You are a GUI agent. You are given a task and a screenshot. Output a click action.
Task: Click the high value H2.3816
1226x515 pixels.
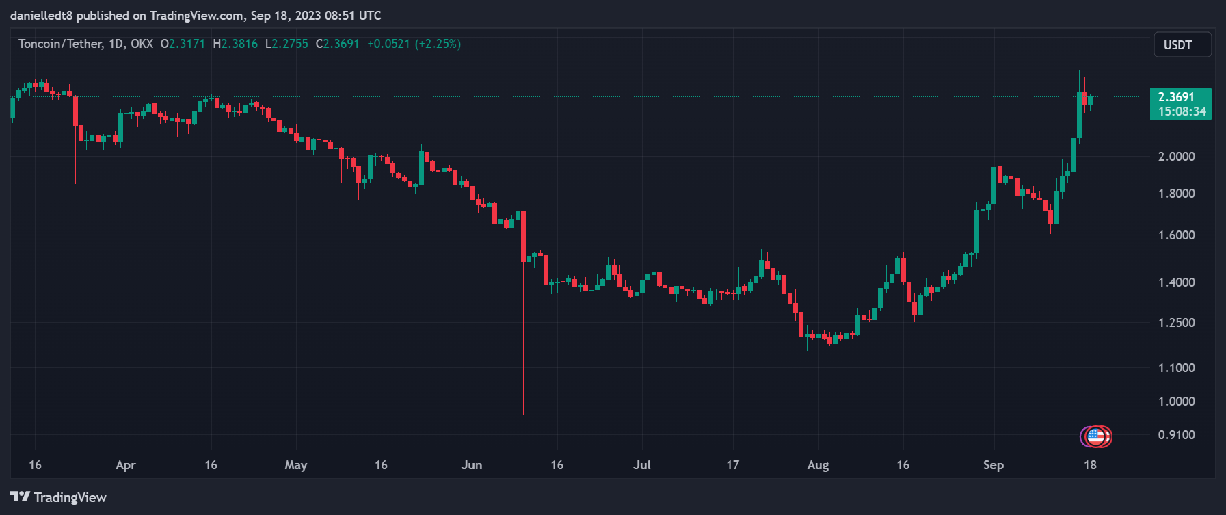(235, 44)
